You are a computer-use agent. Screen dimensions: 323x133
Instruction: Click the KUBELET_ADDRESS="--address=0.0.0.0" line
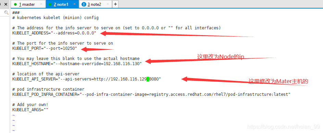click(x=54, y=33)
